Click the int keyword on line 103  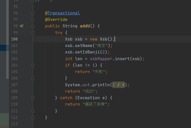pos(69,59)
